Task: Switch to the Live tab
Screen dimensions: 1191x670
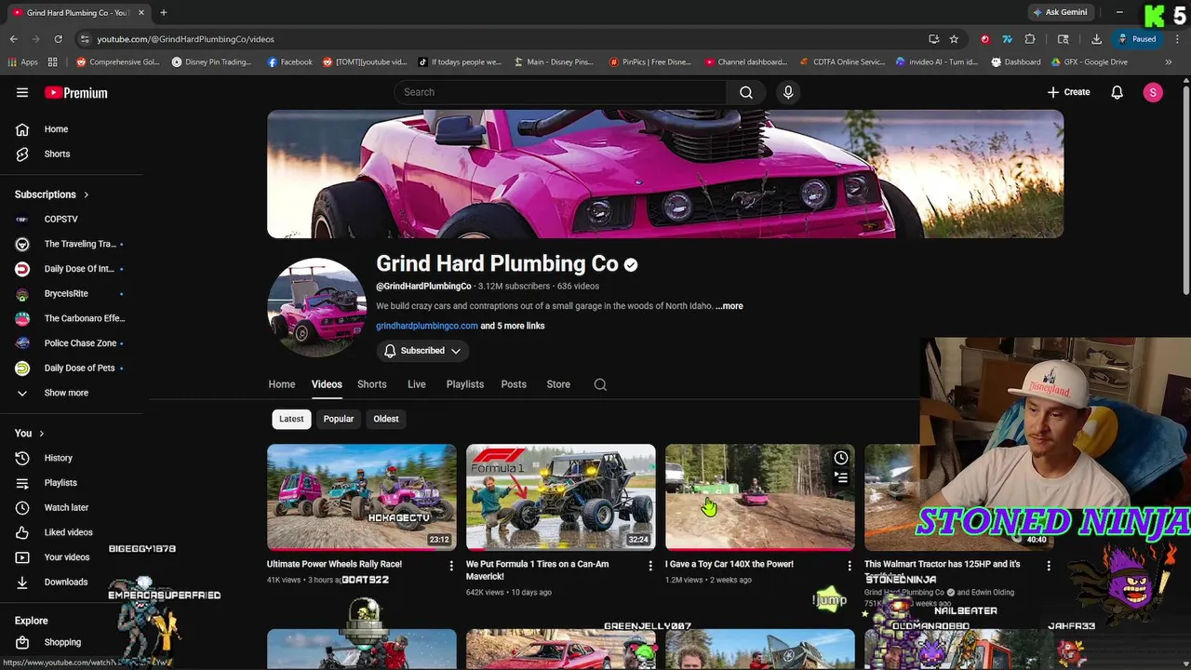Action: click(x=417, y=384)
